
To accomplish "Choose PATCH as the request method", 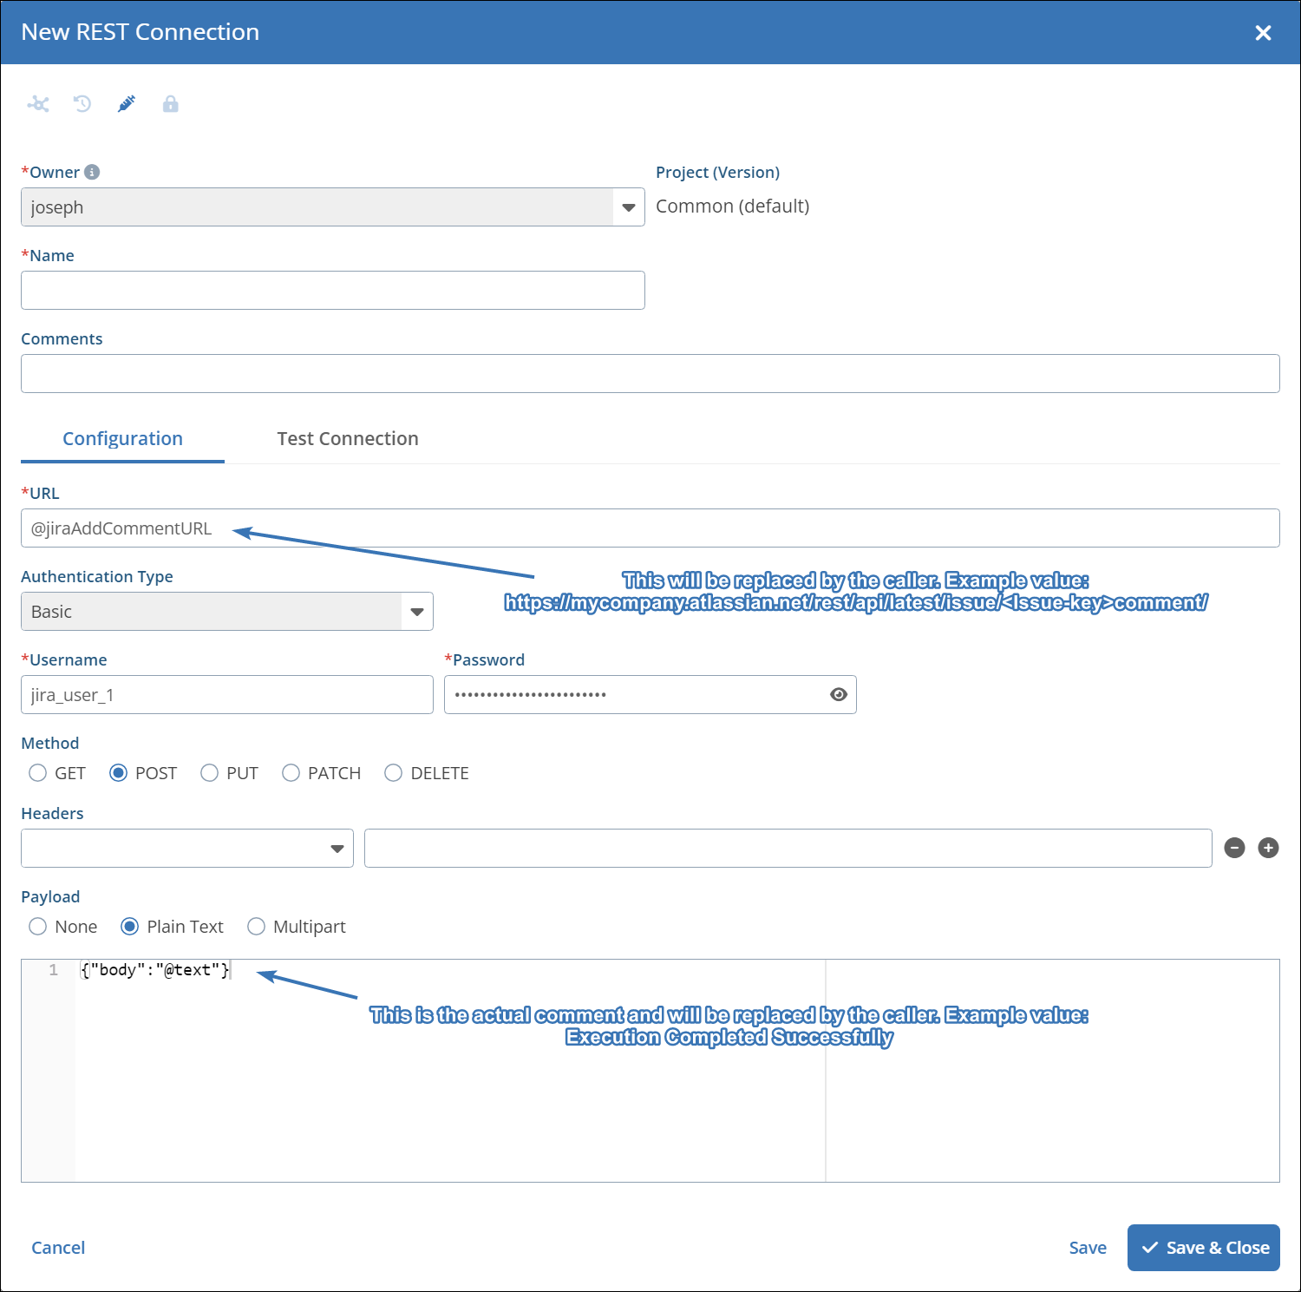I will pos(291,773).
